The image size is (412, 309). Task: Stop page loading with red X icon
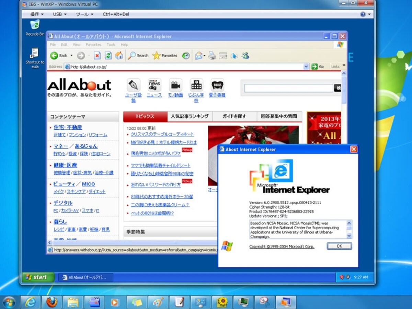click(97, 56)
